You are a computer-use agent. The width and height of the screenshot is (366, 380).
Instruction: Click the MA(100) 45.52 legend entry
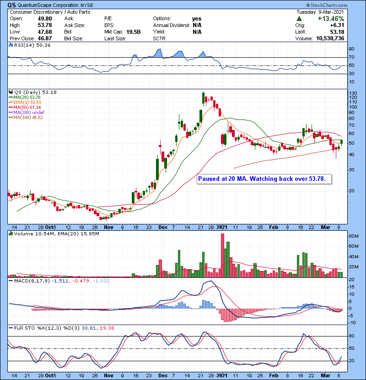(x=26, y=117)
